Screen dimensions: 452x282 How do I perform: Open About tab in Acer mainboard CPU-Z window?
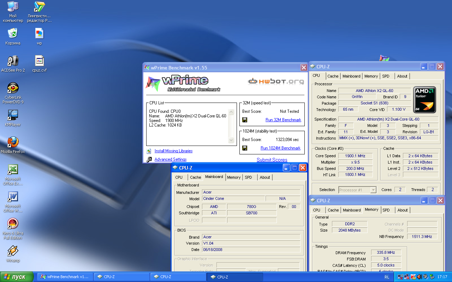click(265, 177)
